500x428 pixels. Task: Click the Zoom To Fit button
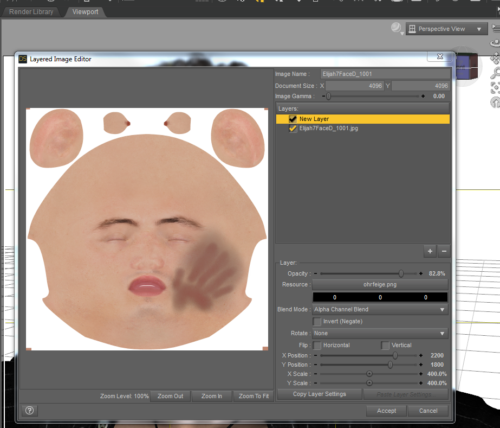254,396
